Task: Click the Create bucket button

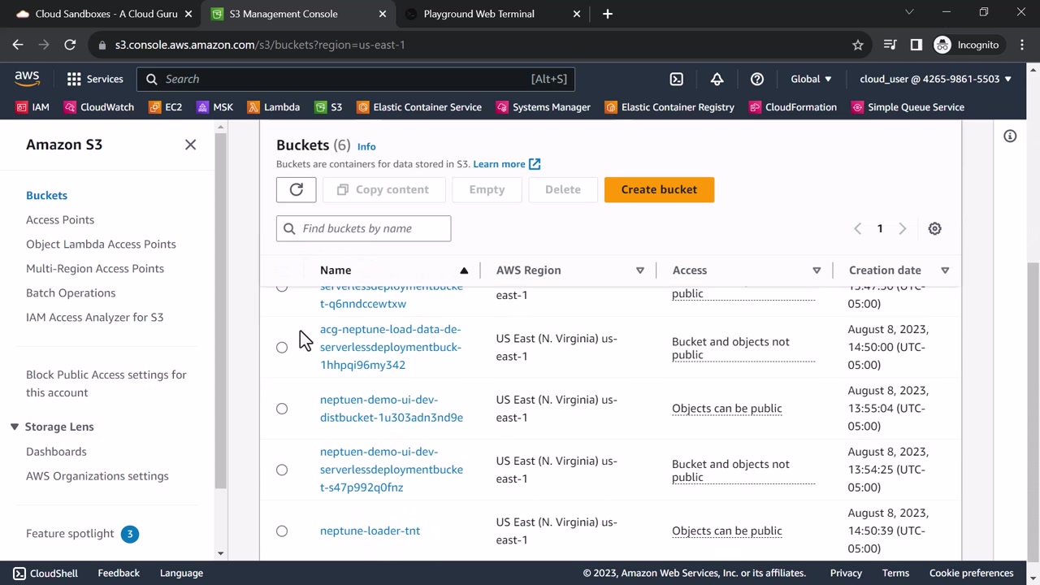Action: pos(659,189)
